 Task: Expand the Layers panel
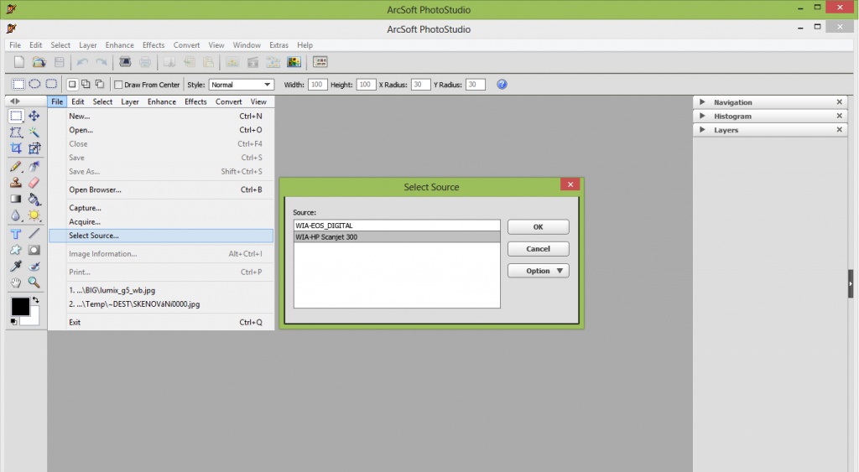tap(702, 129)
